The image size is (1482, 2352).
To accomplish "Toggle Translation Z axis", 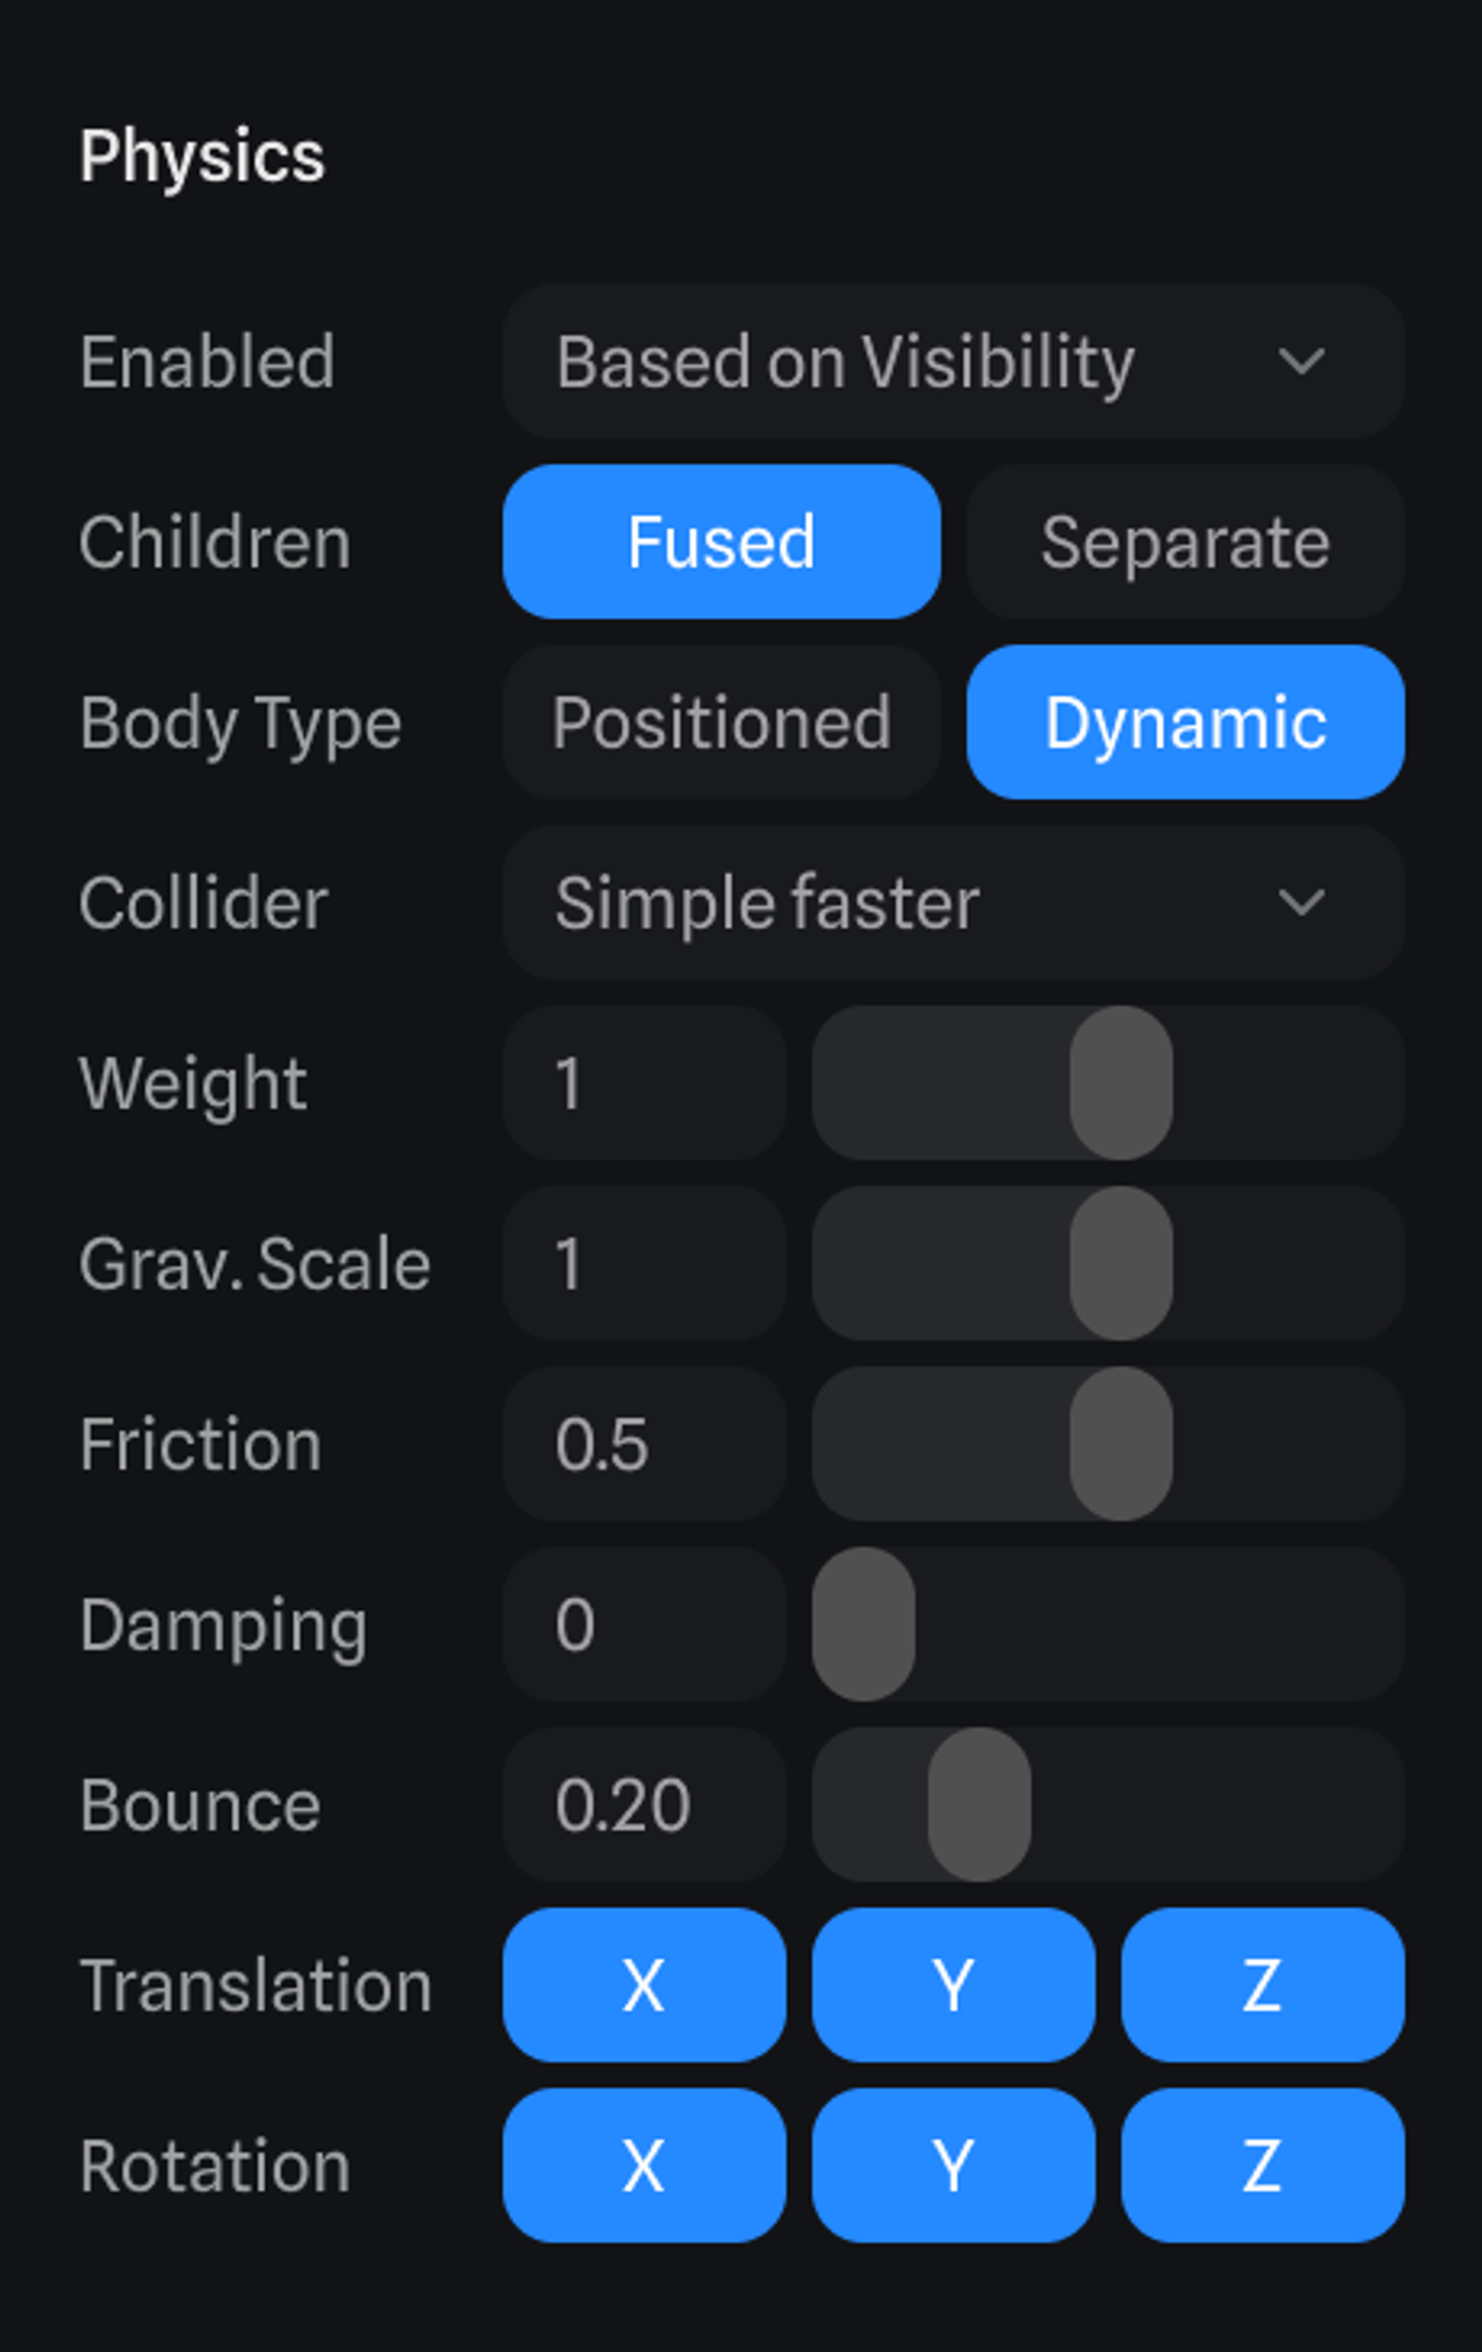I will click(x=1262, y=1986).
